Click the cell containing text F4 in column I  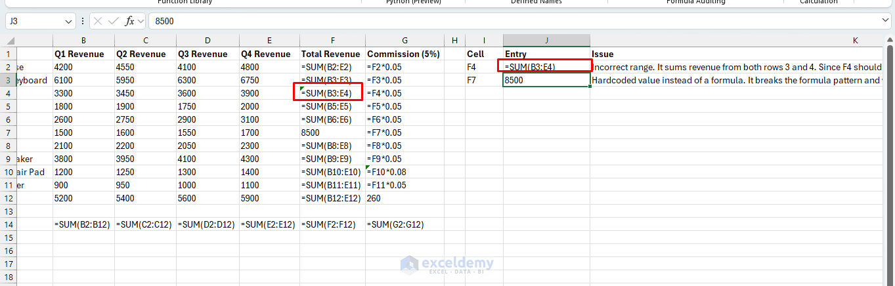pos(484,67)
